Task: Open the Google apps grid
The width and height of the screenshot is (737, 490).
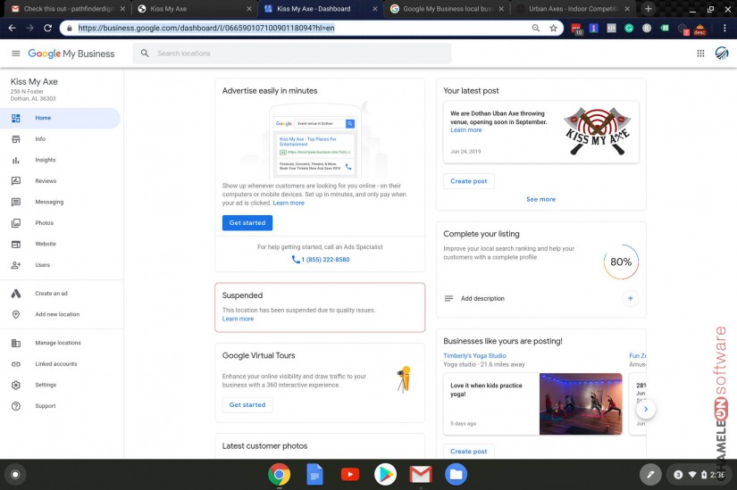Action: tap(700, 54)
